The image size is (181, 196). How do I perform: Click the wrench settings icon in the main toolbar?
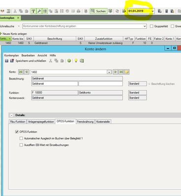39,11
